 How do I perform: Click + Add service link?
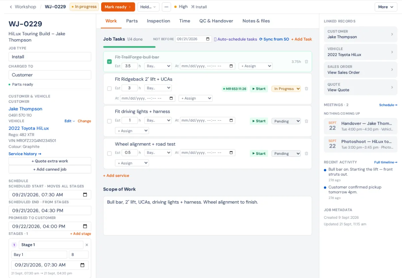tap(116, 176)
